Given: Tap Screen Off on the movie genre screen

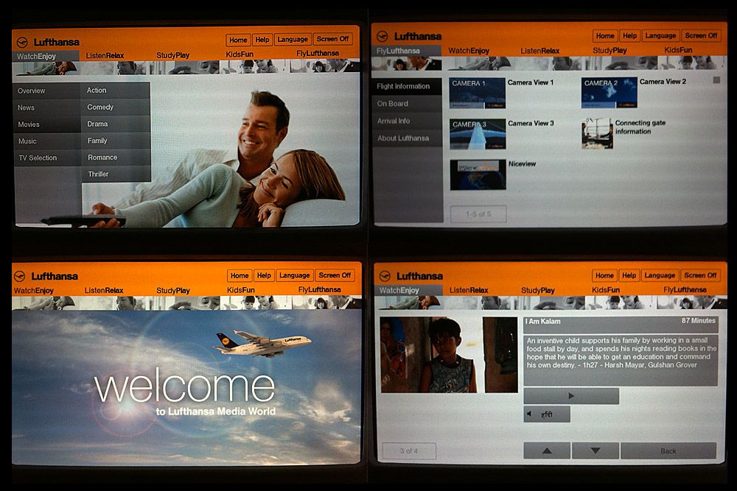Looking at the screenshot, I should [x=333, y=39].
